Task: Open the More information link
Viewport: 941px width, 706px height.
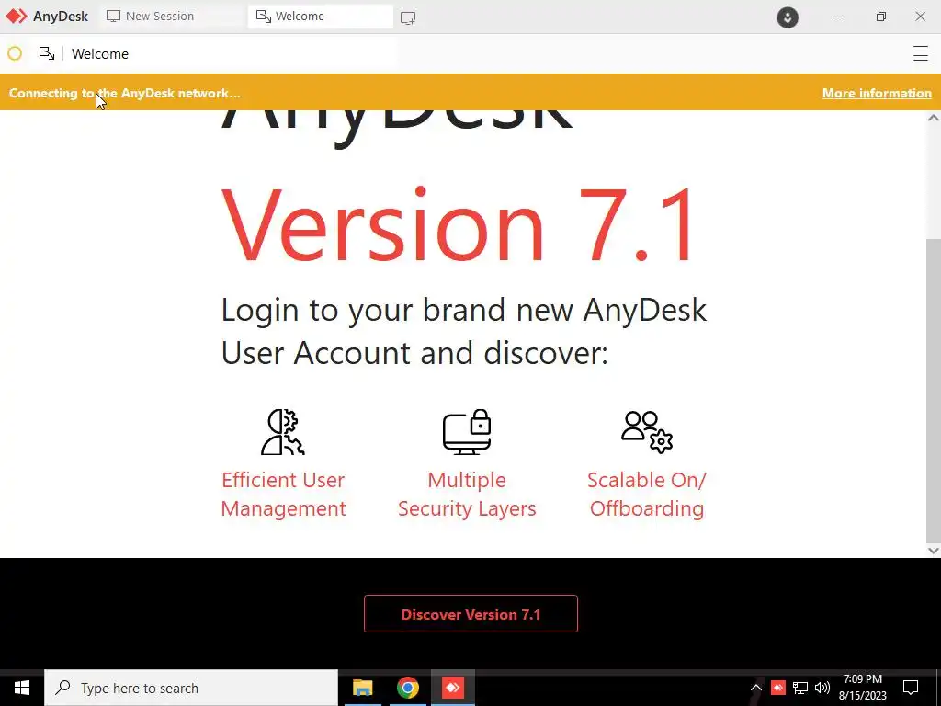Action: pos(877,93)
